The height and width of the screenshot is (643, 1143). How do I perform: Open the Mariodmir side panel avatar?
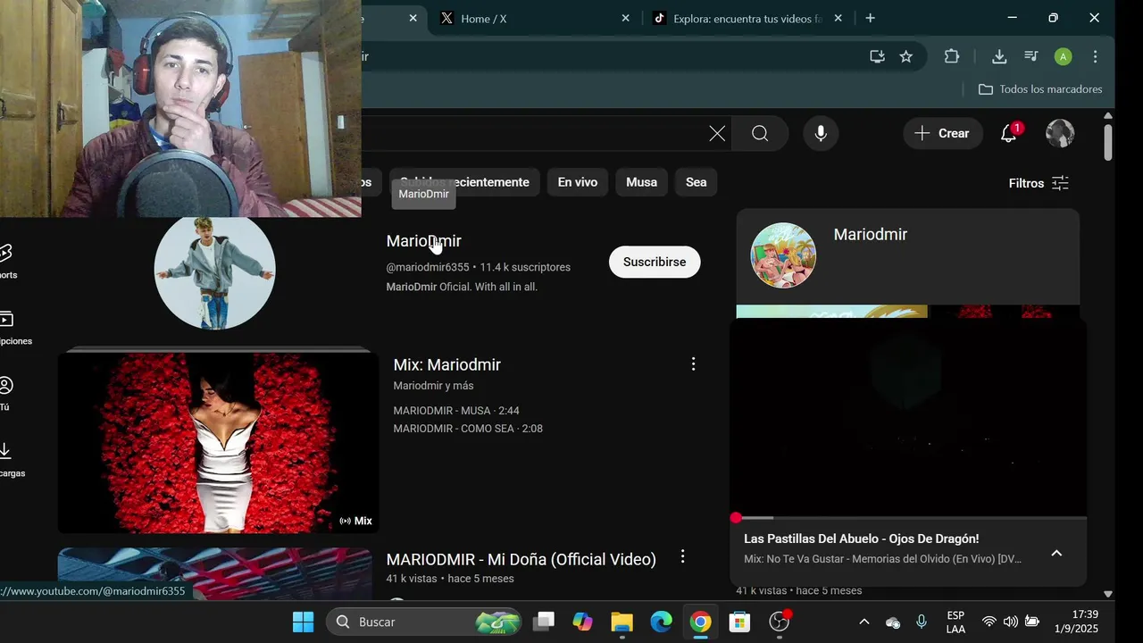(x=783, y=255)
